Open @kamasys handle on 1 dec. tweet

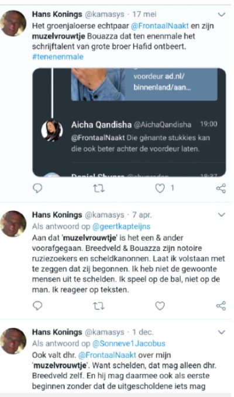point(105,332)
